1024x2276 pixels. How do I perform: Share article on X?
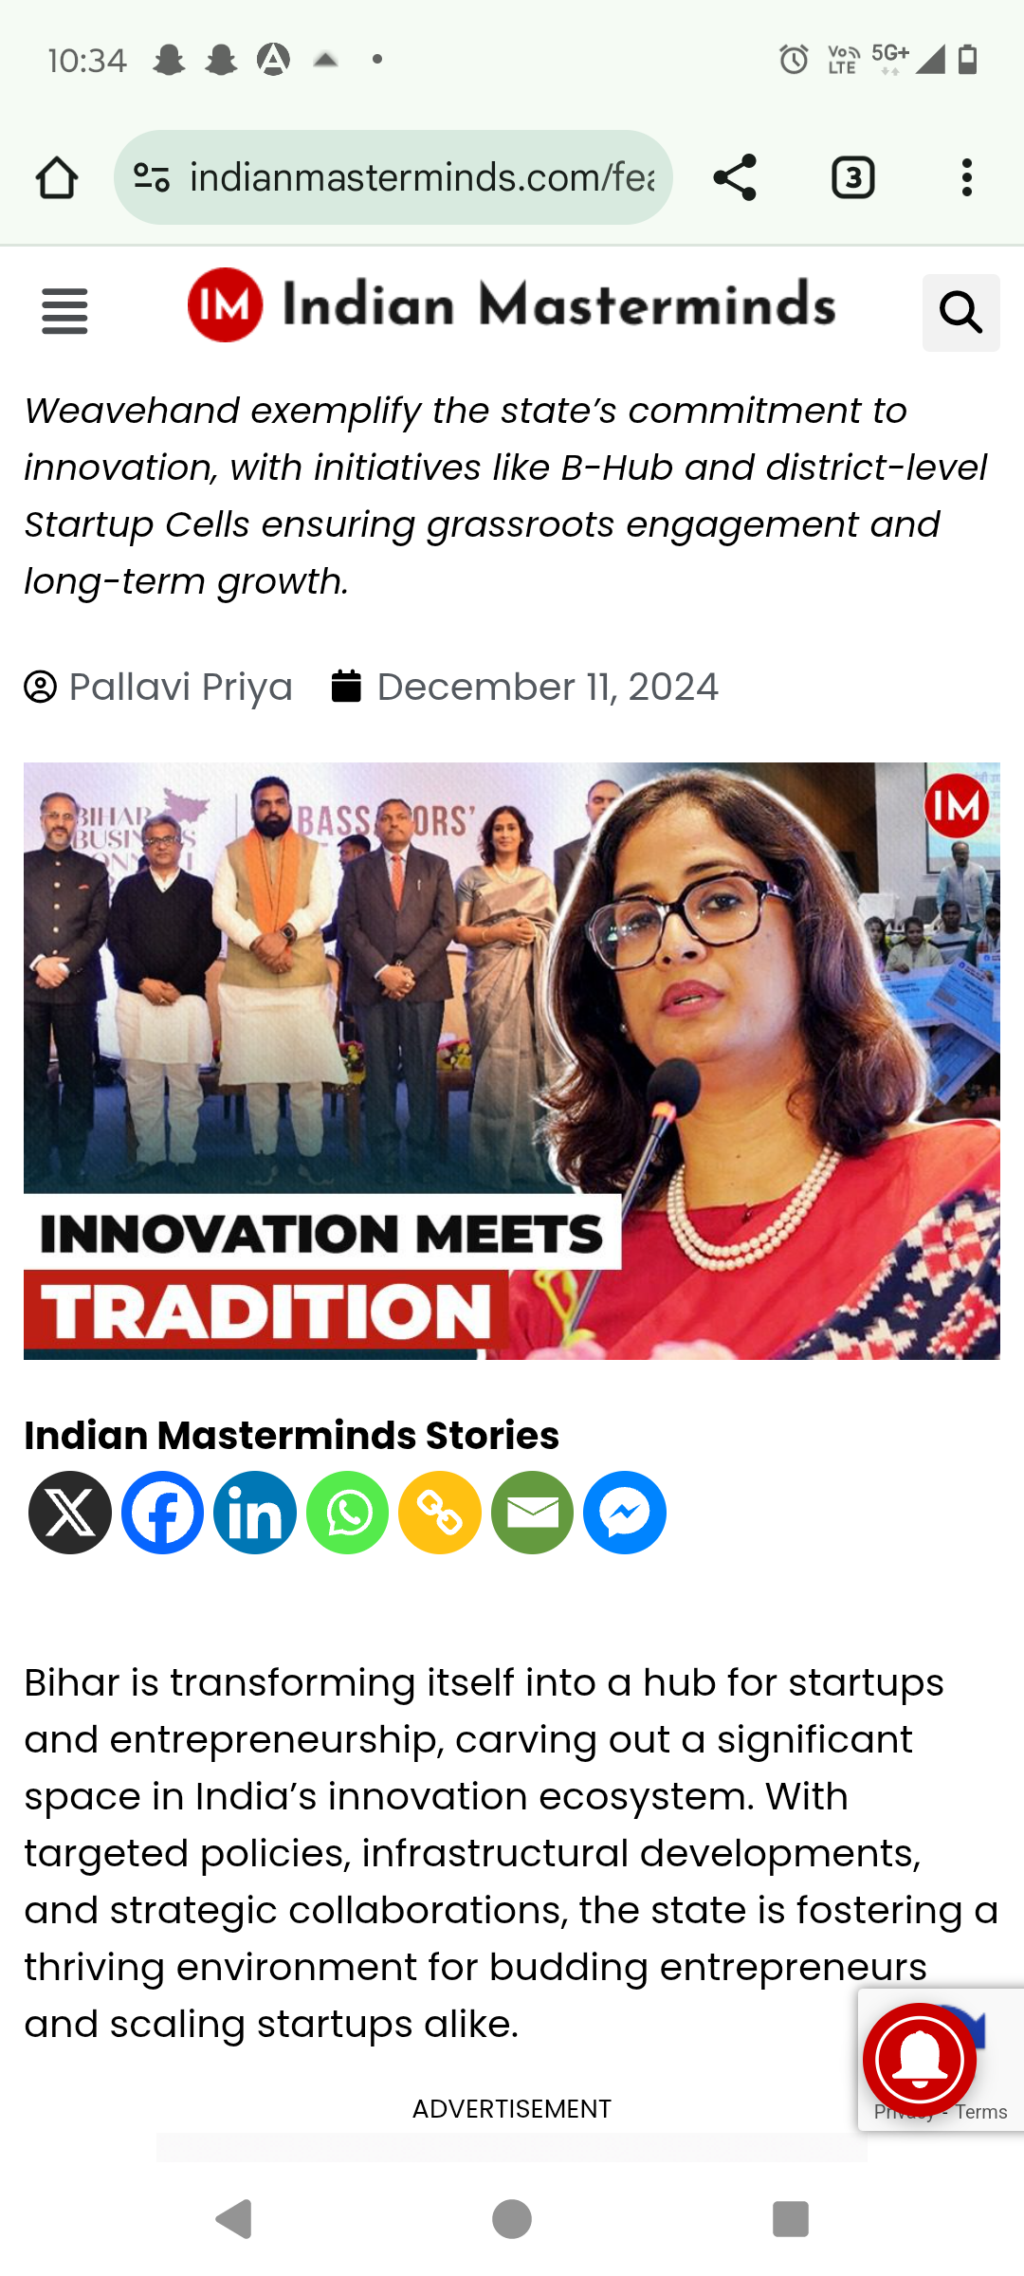(70, 1513)
